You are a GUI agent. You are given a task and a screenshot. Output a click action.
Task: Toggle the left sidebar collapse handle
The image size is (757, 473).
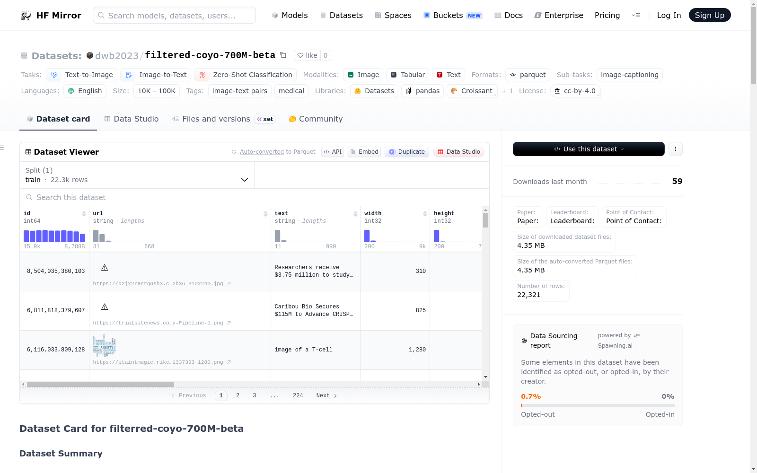(2, 148)
